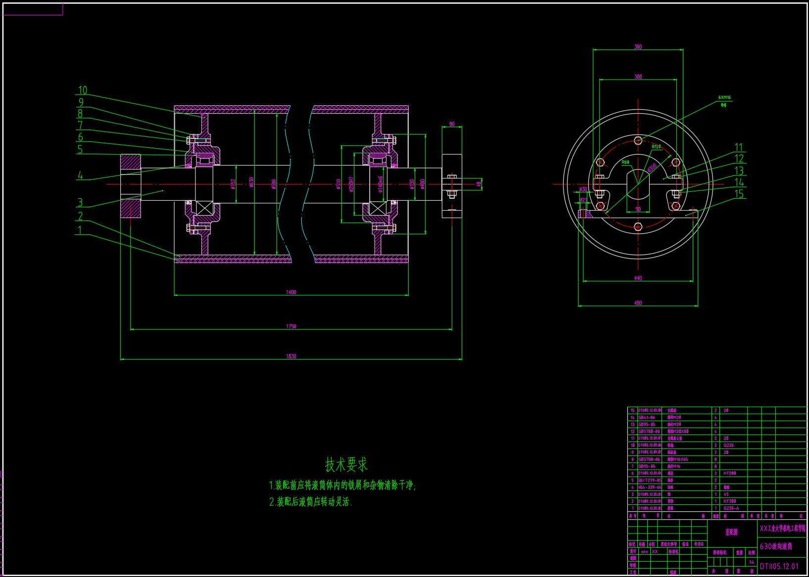Pick the ø400 diameter dimension

[423, 184]
